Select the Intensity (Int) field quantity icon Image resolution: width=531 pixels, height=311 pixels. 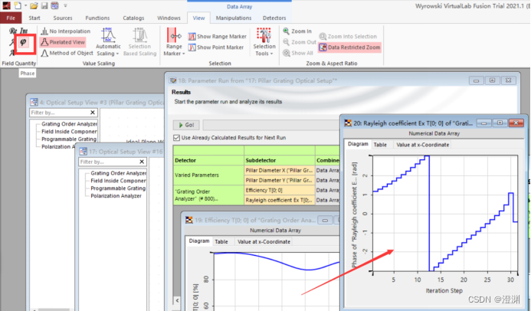click(23, 31)
